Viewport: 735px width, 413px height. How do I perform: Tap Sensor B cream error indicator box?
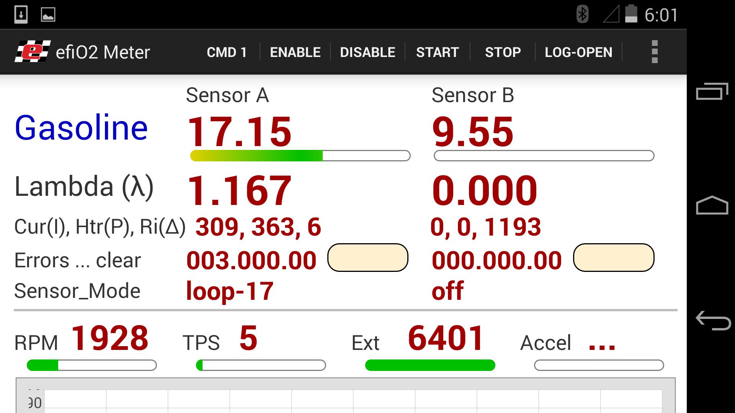click(x=613, y=257)
